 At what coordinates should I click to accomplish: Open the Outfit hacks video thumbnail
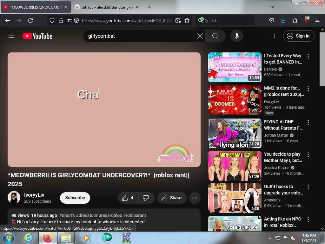tap(235, 198)
